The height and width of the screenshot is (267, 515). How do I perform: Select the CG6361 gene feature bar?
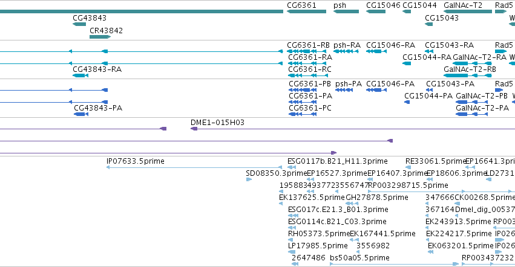(306, 11)
